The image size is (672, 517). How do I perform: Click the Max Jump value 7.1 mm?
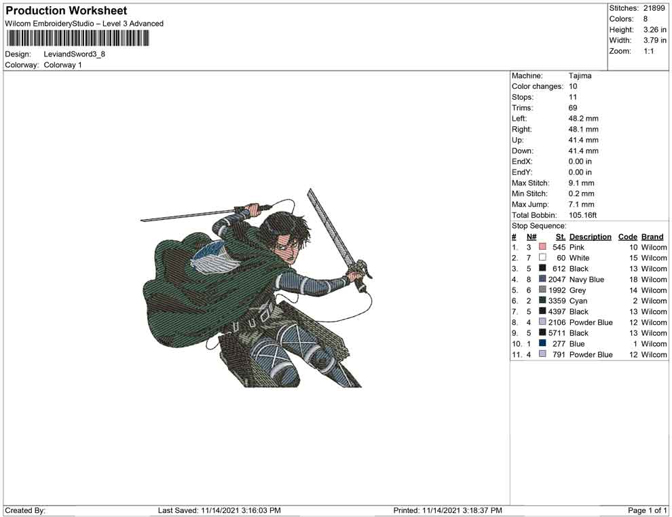581,204
